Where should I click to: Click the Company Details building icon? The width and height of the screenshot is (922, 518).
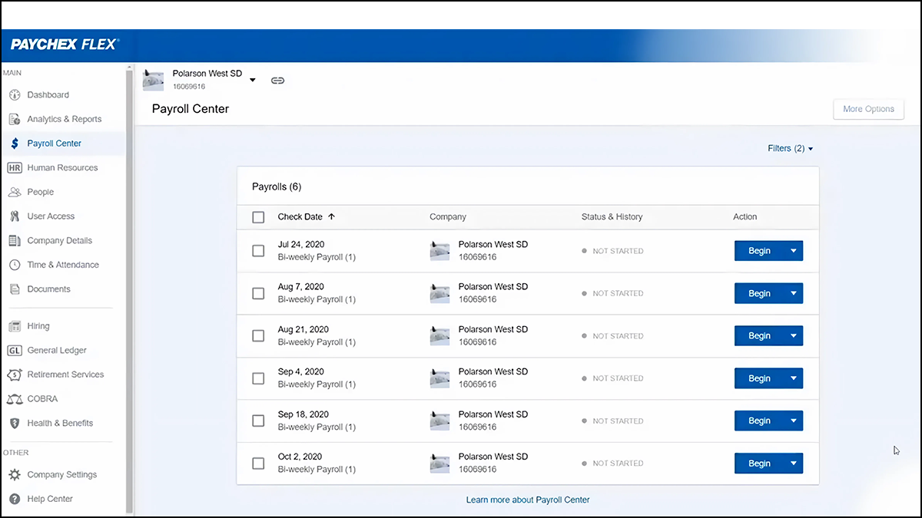pyautogui.click(x=14, y=241)
